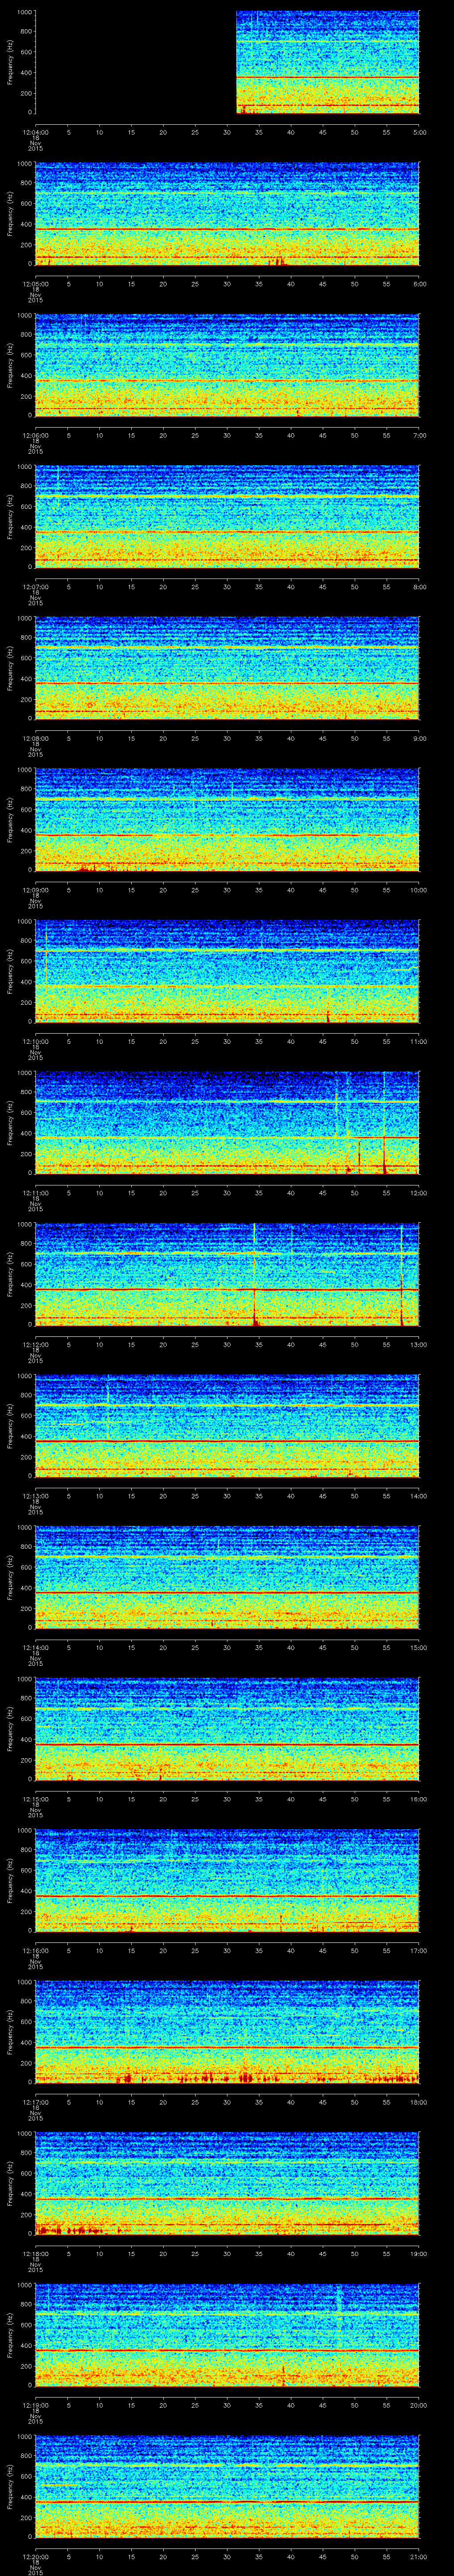The image size is (454, 2576).
Task: Click the 7:00 end-of-axis label
Action: click(419, 435)
